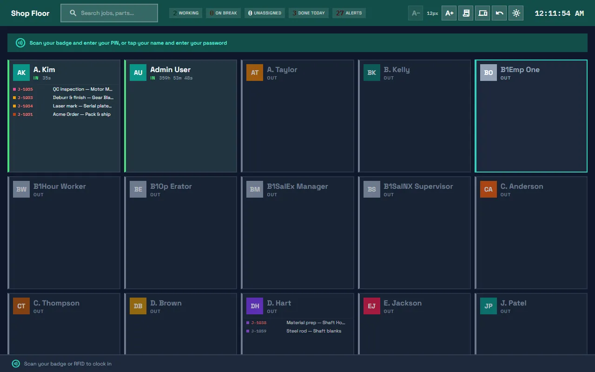
Task: Open the receipt log icon in the header
Action: [466, 13]
